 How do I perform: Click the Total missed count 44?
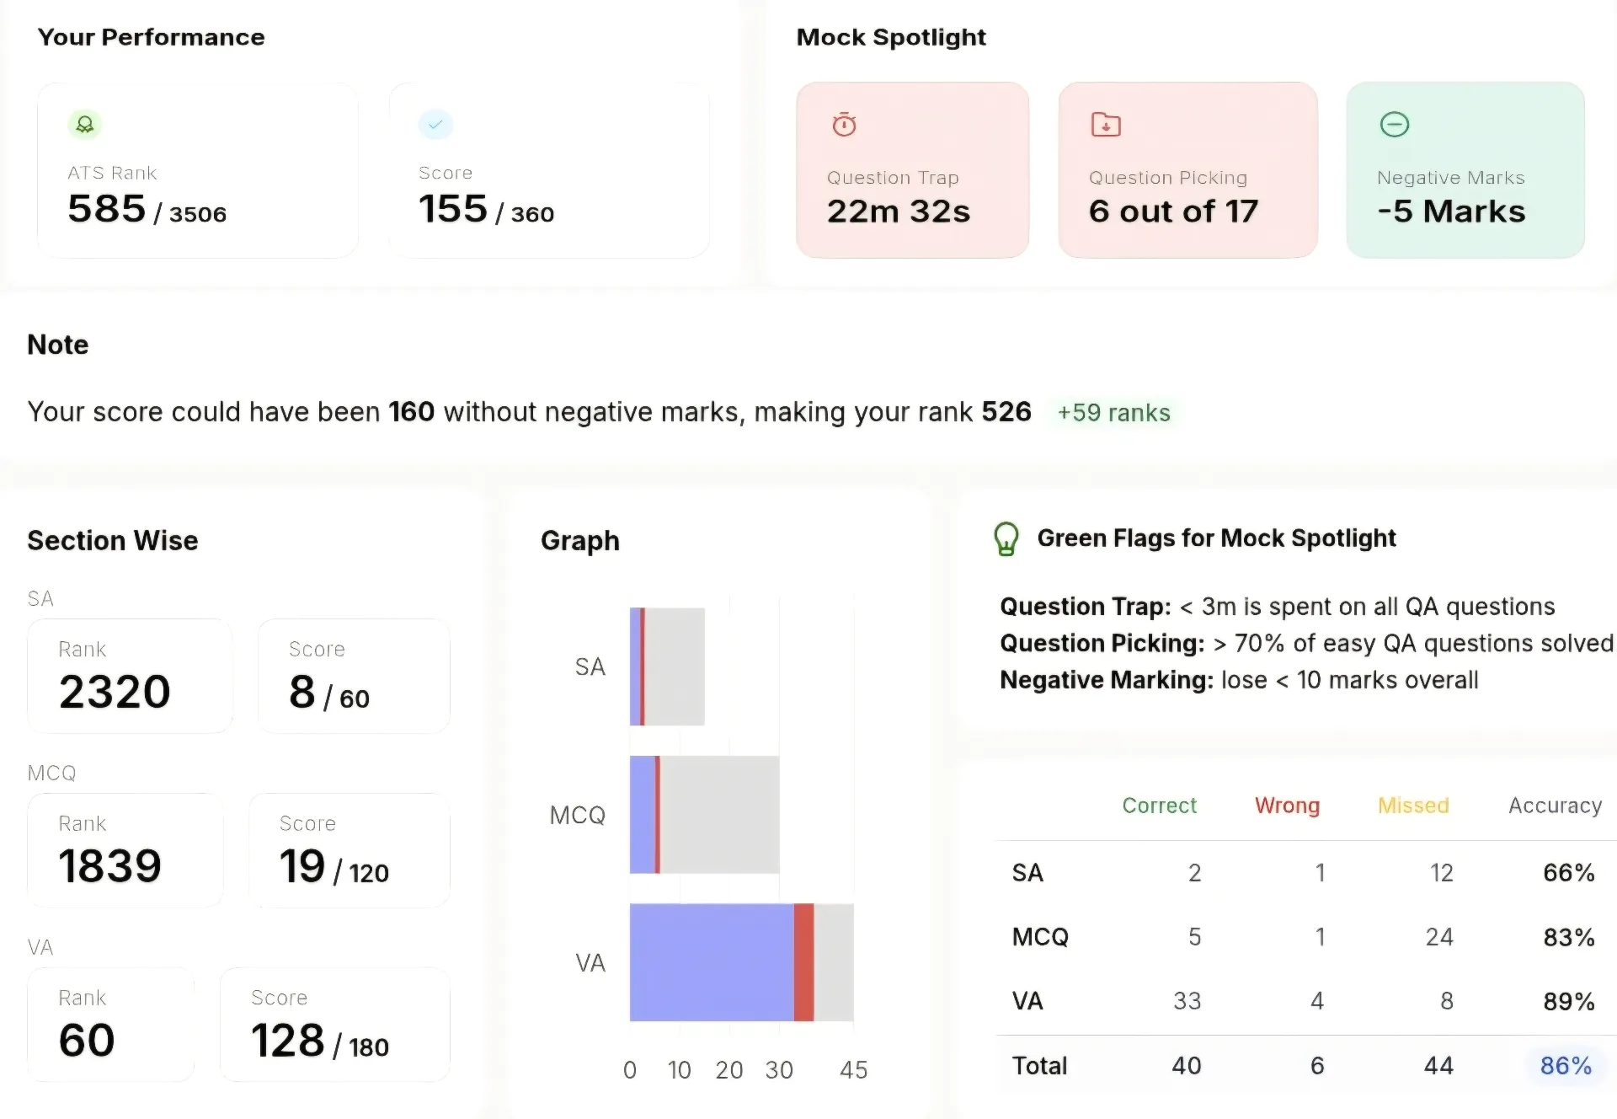(x=1439, y=1066)
